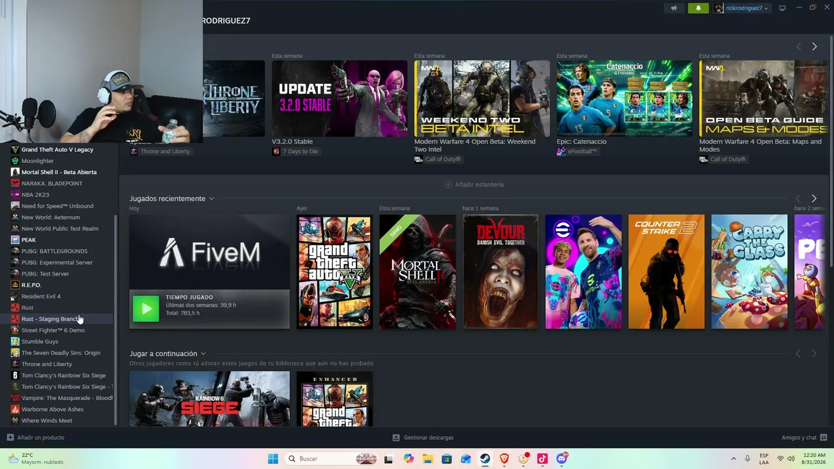Open File Explorer from the taskbar
This screenshot has height=469, width=834.
pyautogui.click(x=427, y=459)
